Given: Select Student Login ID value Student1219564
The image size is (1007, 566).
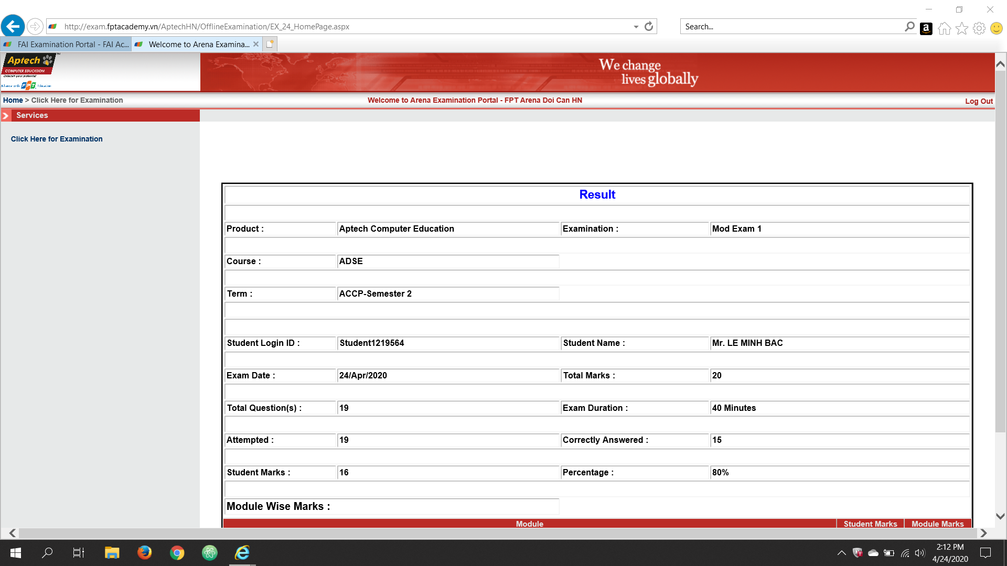Looking at the screenshot, I should [x=372, y=343].
